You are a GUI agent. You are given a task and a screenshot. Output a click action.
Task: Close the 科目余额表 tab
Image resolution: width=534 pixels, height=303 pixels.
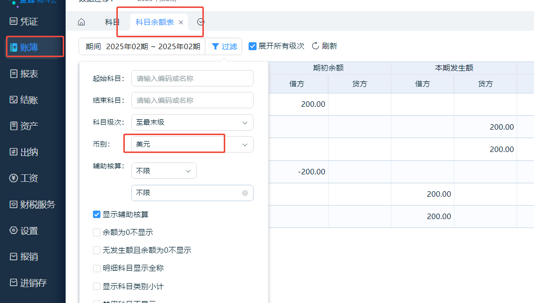coord(181,22)
